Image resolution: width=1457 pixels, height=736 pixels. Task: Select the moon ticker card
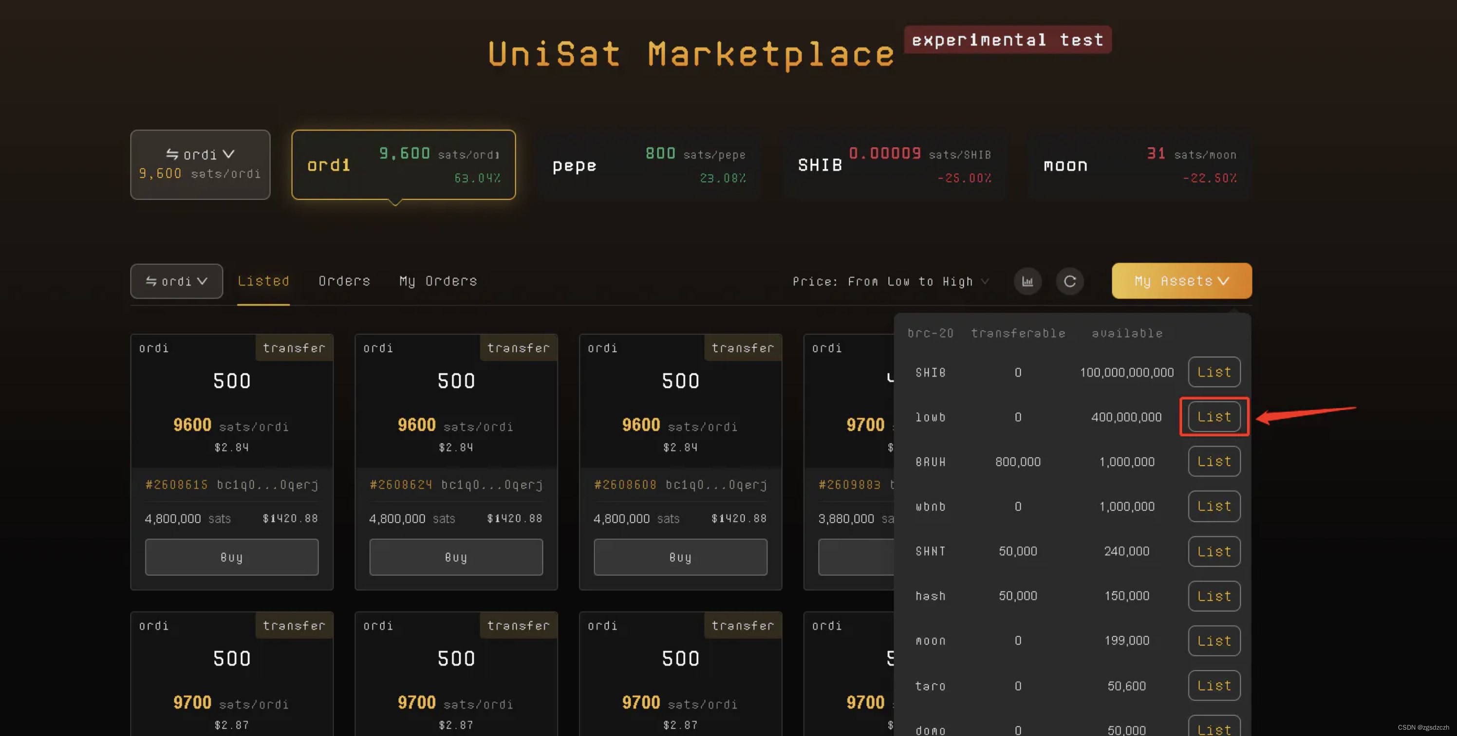coord(1139,165)
